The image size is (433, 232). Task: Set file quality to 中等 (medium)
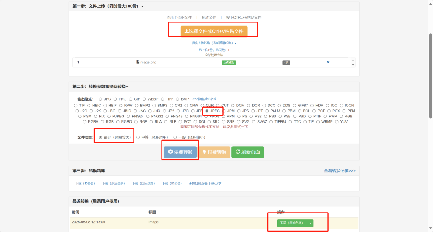coord(138,137)
